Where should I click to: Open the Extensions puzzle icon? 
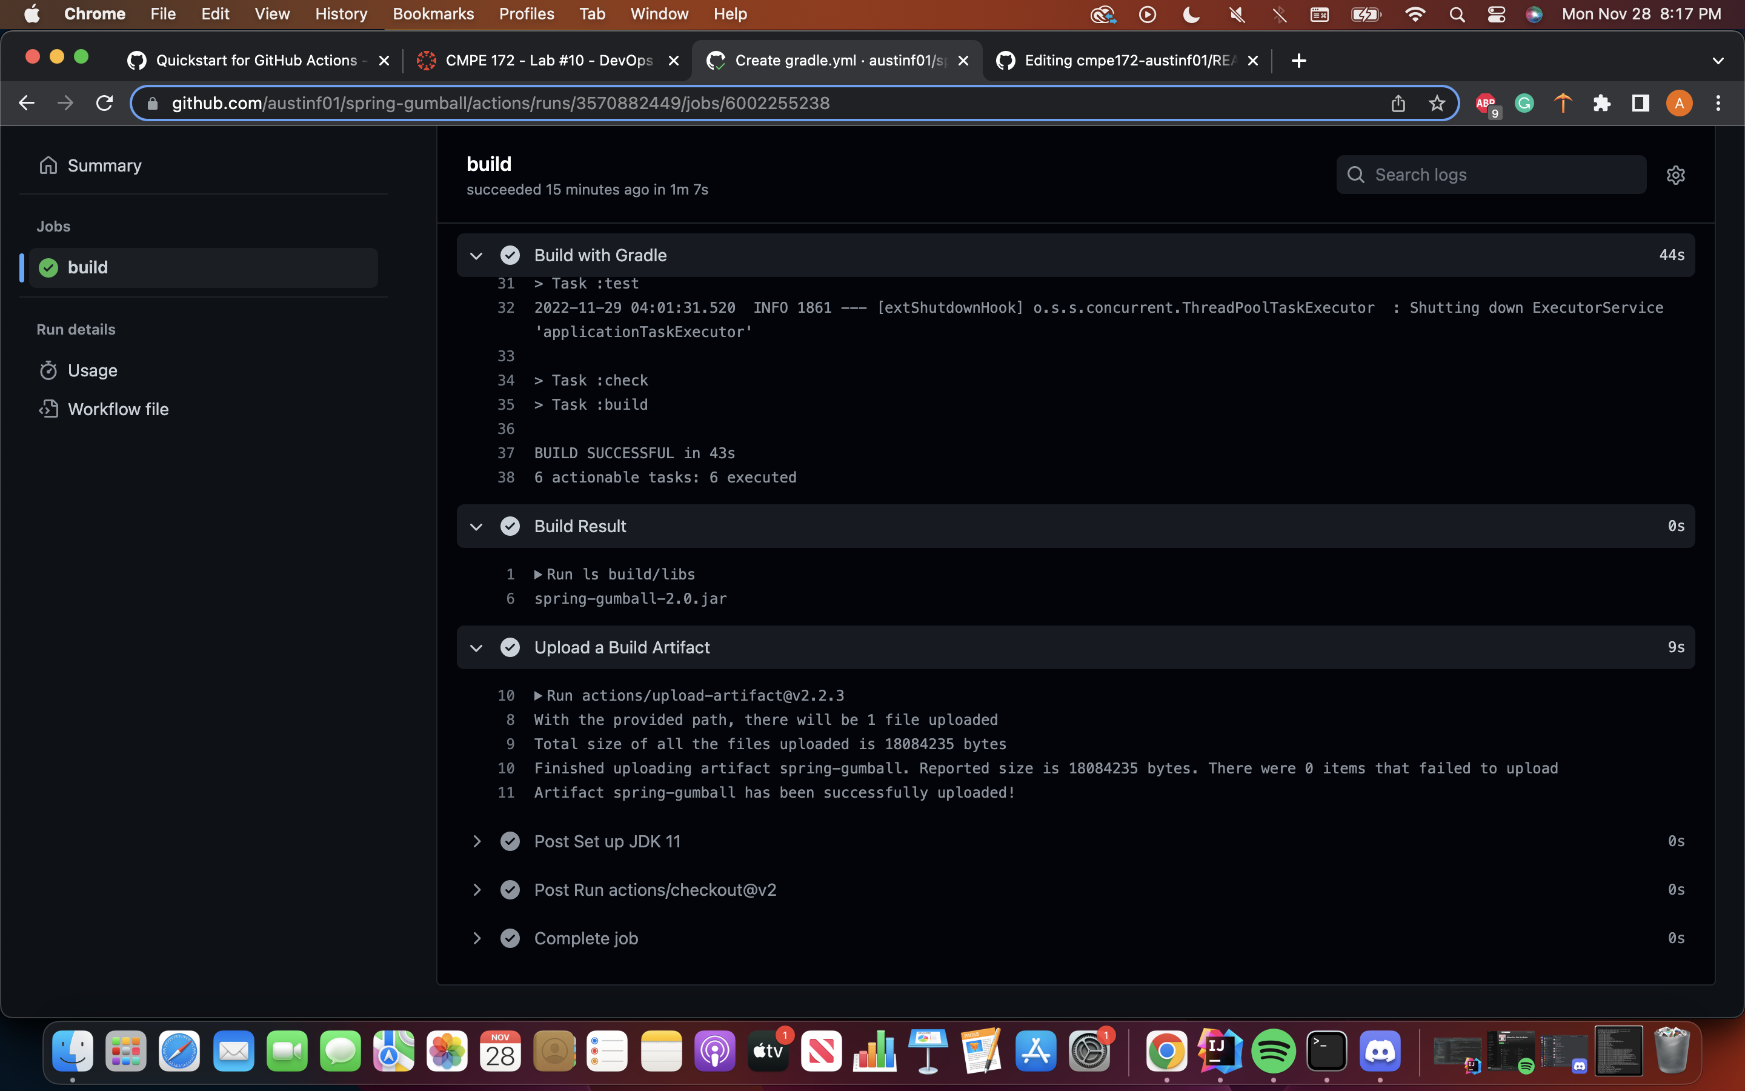(x=1601, y=103)
